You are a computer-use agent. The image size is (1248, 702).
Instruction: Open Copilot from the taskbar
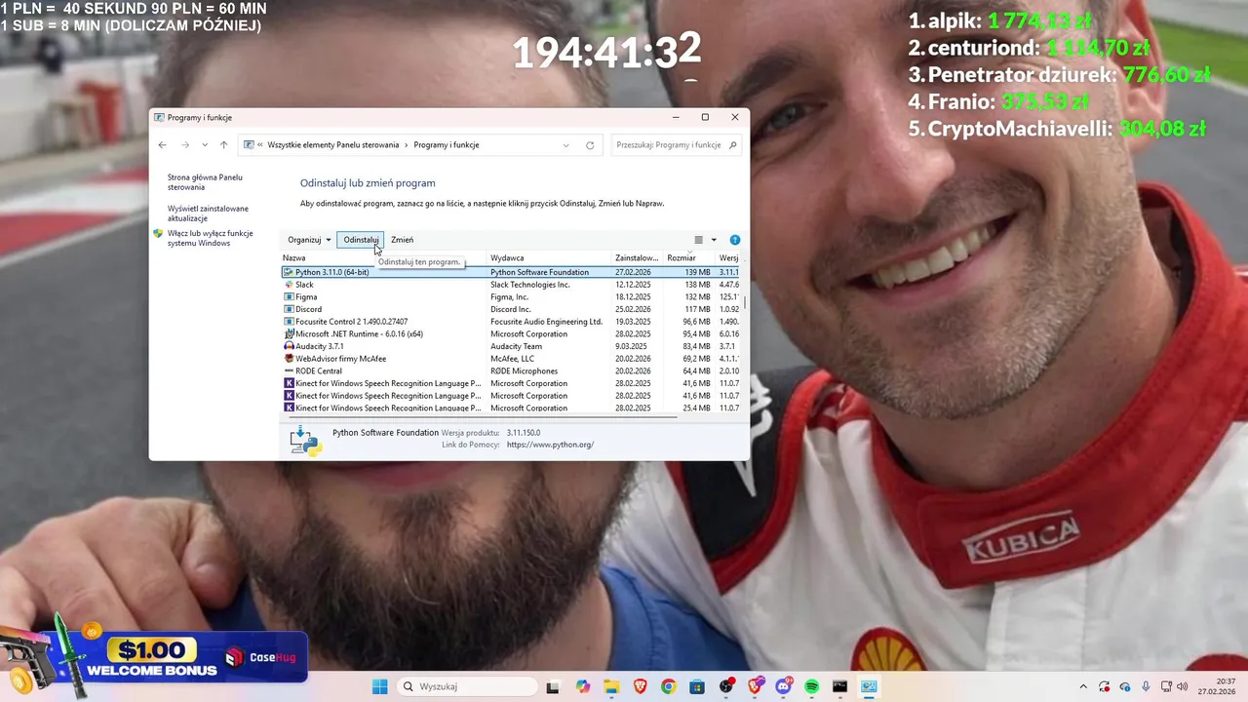[x=583, y=686]
